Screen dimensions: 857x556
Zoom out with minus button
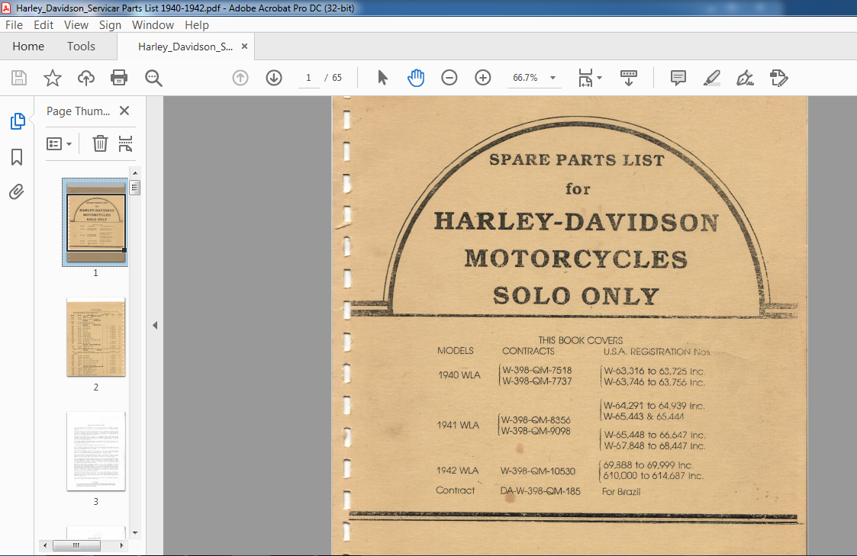tap(449, 78)
